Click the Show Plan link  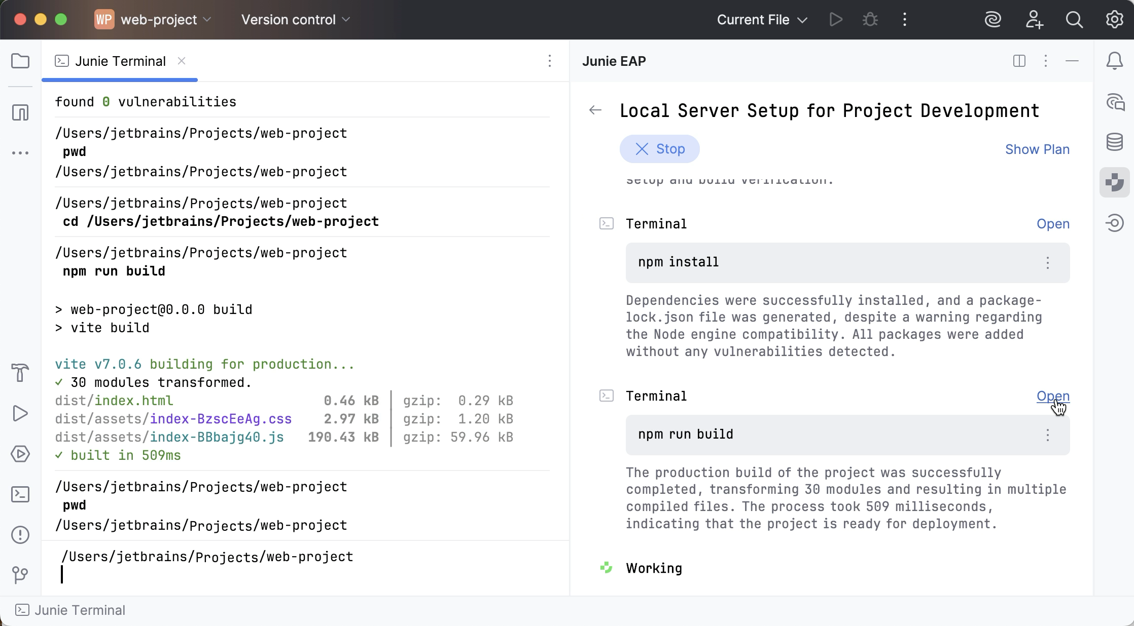[x=1037, y=149]
